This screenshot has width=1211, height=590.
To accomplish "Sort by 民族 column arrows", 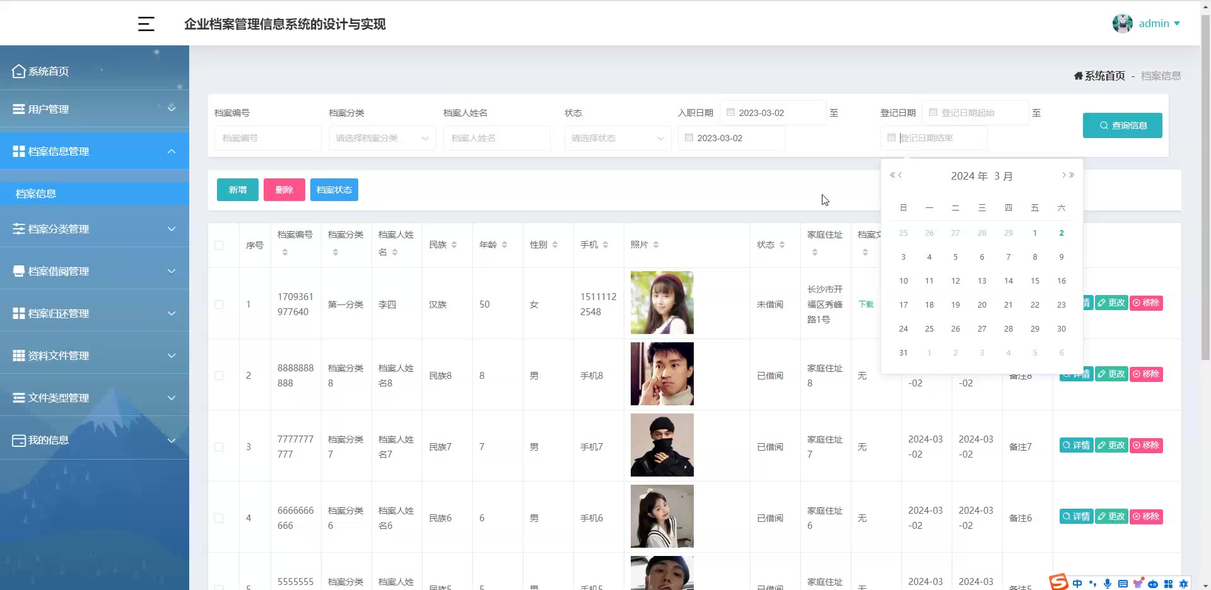I will click(454, 245).
